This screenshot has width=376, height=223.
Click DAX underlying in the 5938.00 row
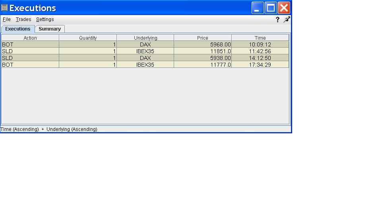pyautogui.click(x=145, y=58)
